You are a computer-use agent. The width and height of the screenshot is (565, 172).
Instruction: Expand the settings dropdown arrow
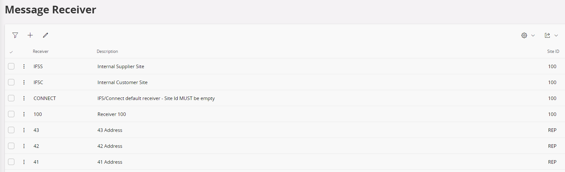(x=533, y=35)
